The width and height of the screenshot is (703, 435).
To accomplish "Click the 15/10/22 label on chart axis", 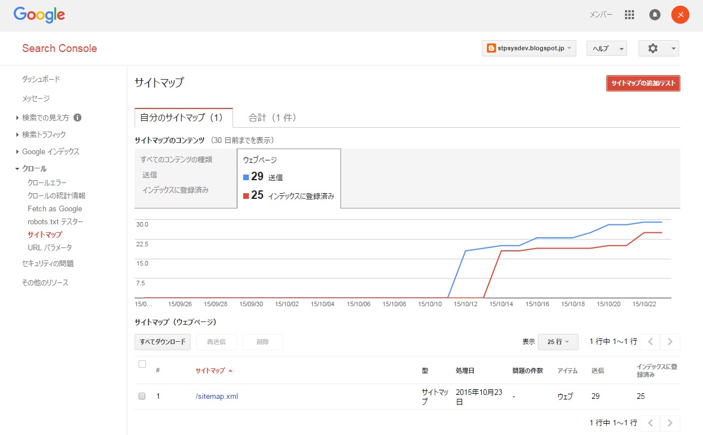I will [x=644, y=304].
